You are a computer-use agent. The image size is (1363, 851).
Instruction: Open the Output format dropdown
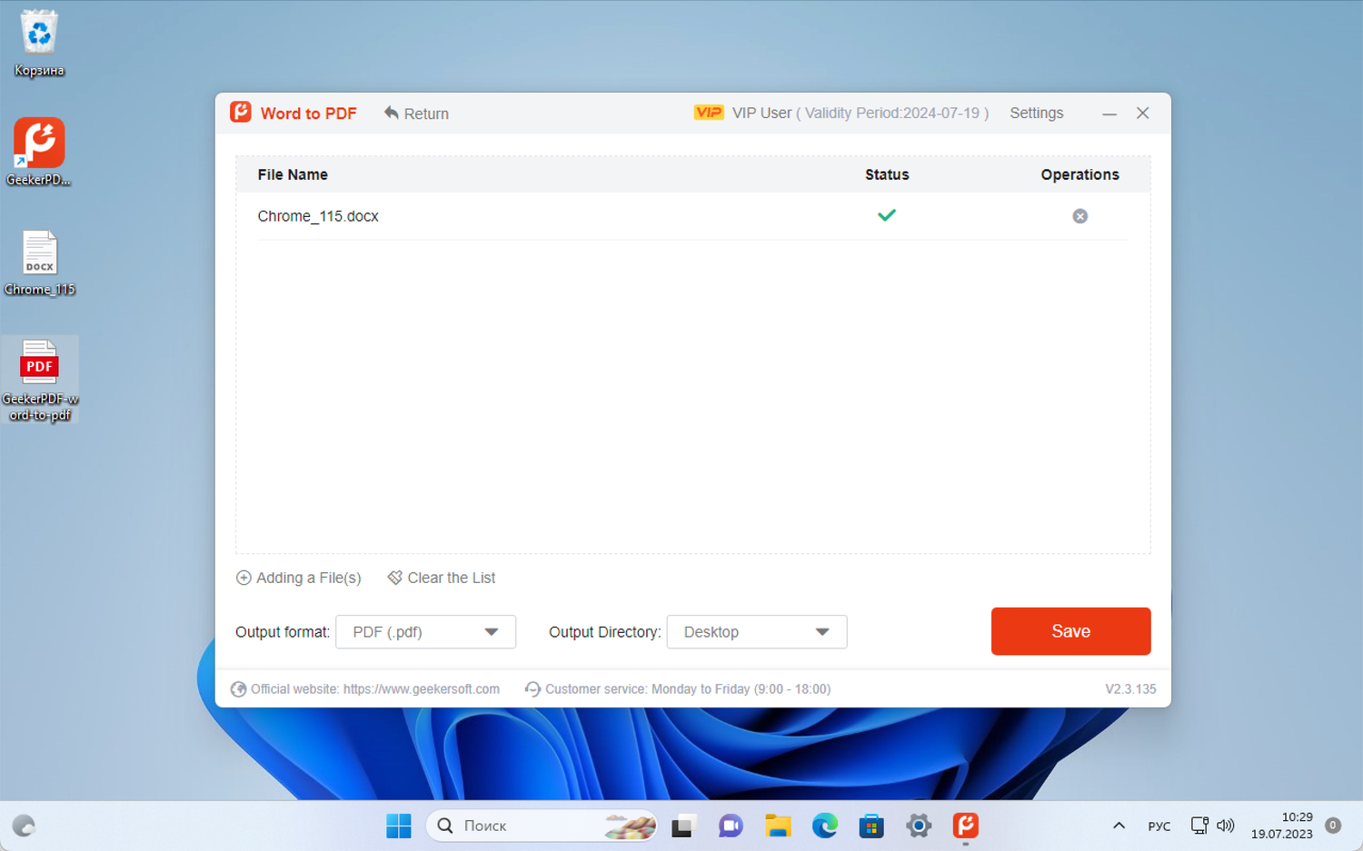426,632
